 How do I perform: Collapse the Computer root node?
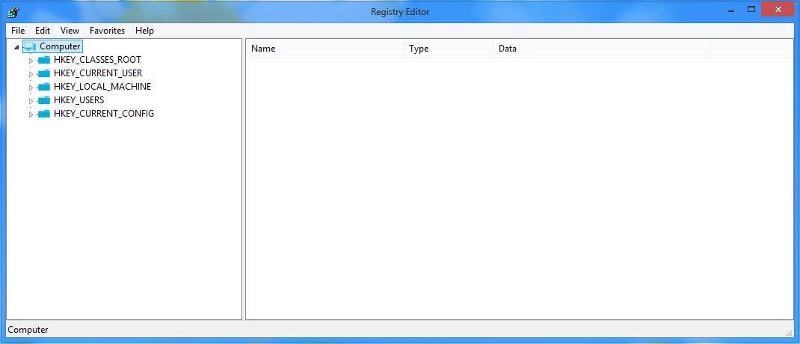pos(17,47)
